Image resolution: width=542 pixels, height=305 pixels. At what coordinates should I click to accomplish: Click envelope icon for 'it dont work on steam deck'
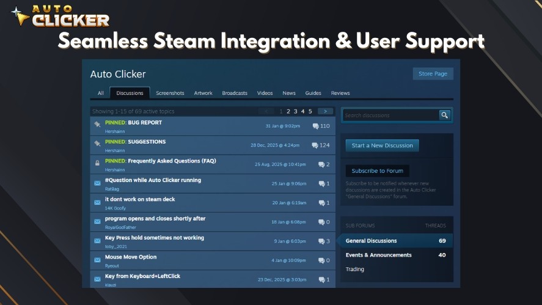tap(97, 203)
